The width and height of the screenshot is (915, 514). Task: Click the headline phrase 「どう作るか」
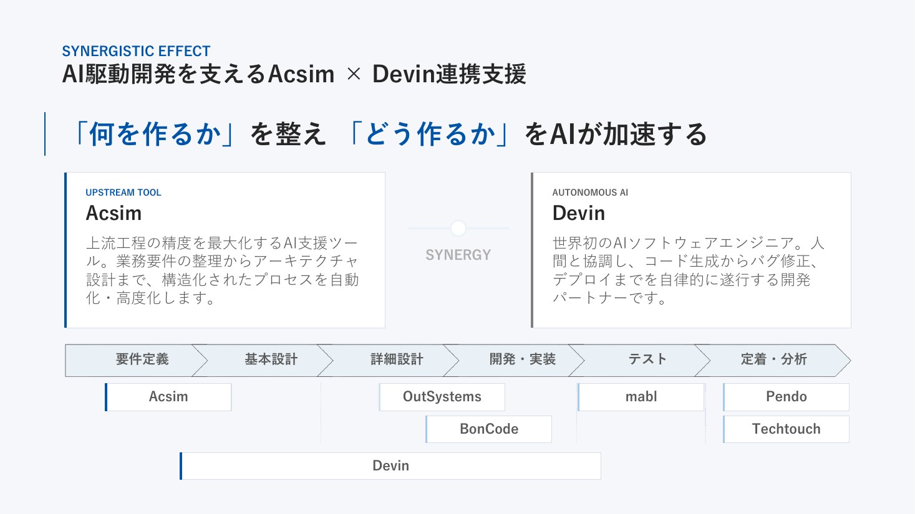[430, 134]
